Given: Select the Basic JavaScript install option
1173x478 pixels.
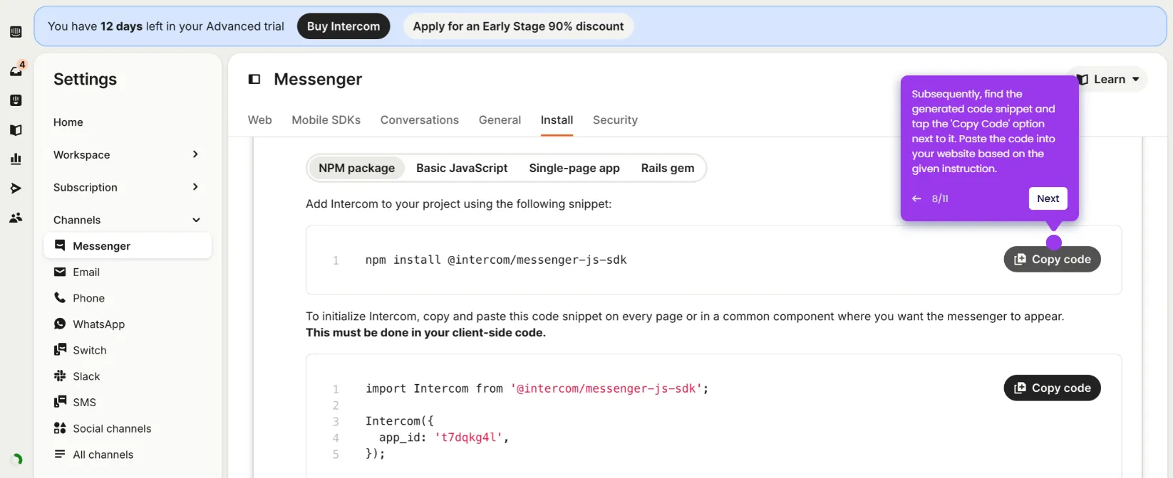Looking at the screenshot, I should tap(462, 169).
